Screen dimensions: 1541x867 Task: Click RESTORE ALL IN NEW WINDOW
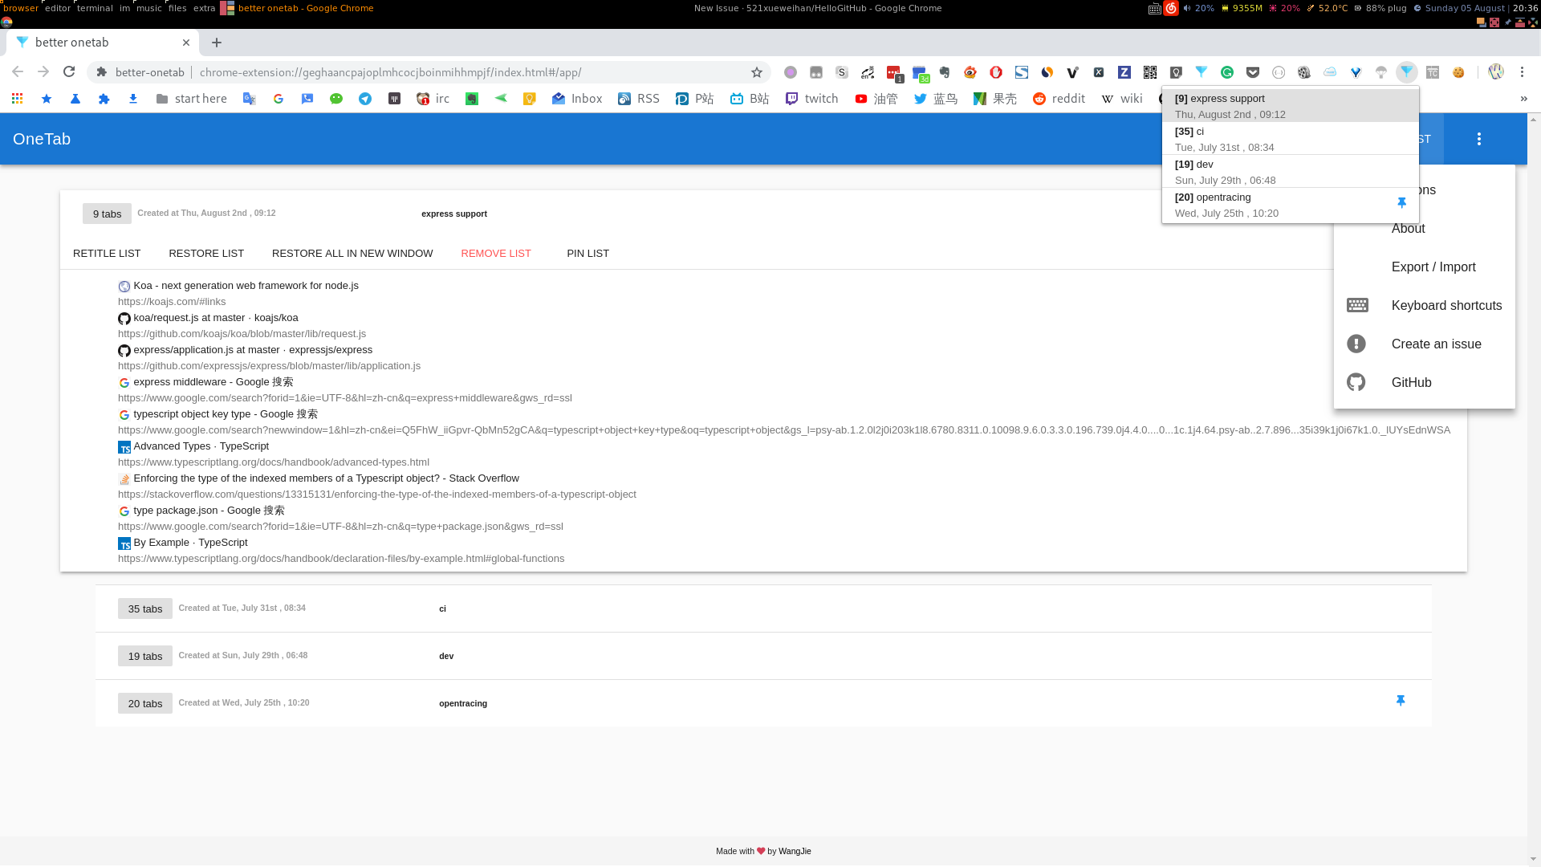coord(352,253)
